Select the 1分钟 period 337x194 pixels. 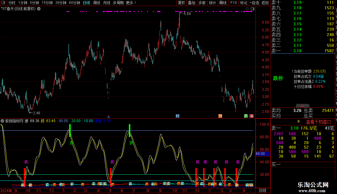(23, 3)
